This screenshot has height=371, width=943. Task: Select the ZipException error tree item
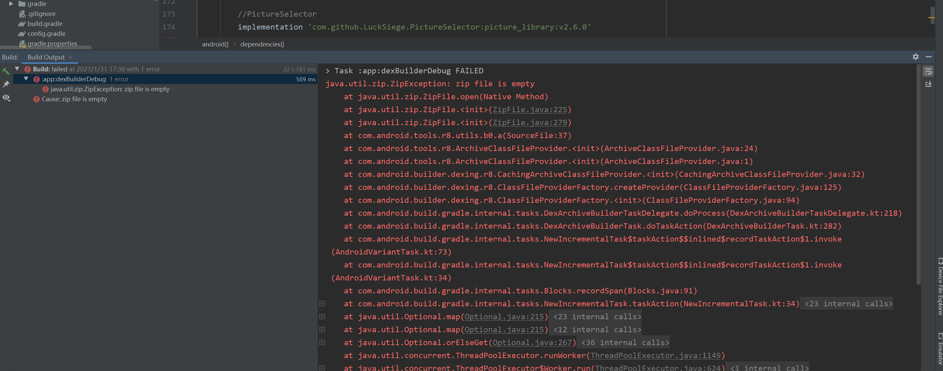pyautogui.click(x=110, y=89)
